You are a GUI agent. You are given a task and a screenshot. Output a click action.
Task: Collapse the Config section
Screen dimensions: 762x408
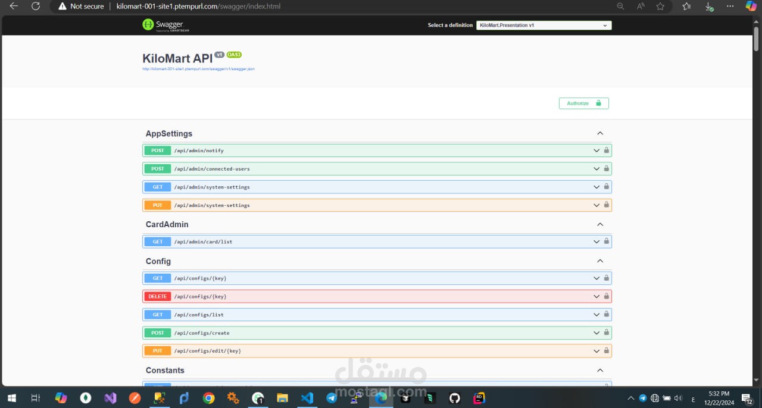coord(600,261)
